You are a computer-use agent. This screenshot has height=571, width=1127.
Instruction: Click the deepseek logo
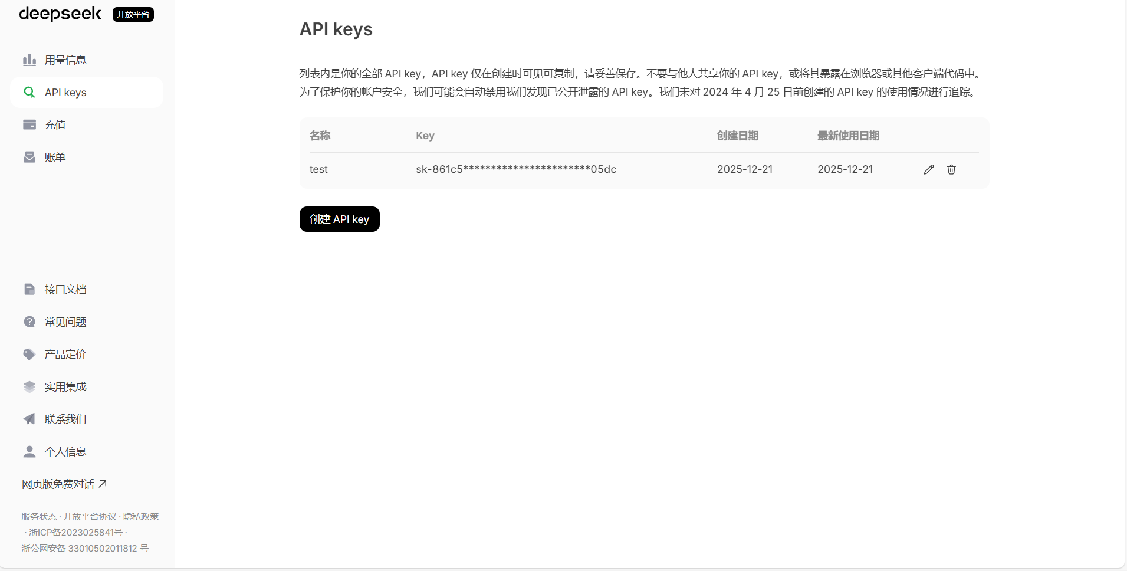click(x=60, y=14)
